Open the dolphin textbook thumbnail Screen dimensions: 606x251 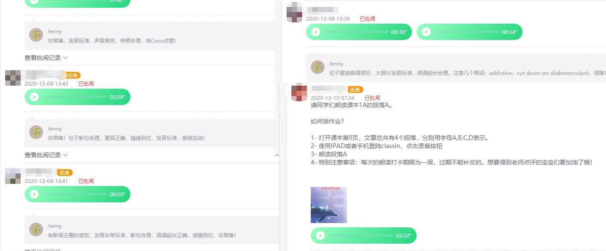click(x=328, y=205)
